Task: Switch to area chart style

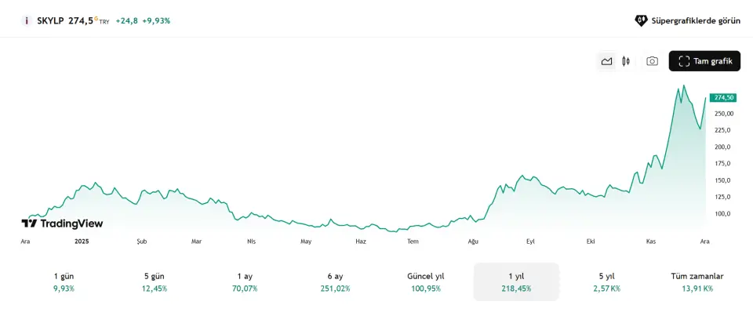Action: point(606,61)
